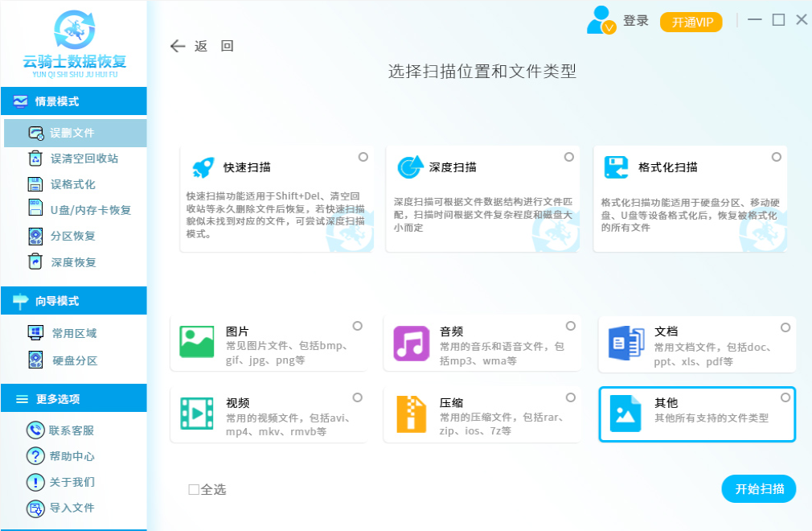The height and width of the screenshot is (531, 812).
Task: Click the blue 其他 file icon
Action: [625, 414]
